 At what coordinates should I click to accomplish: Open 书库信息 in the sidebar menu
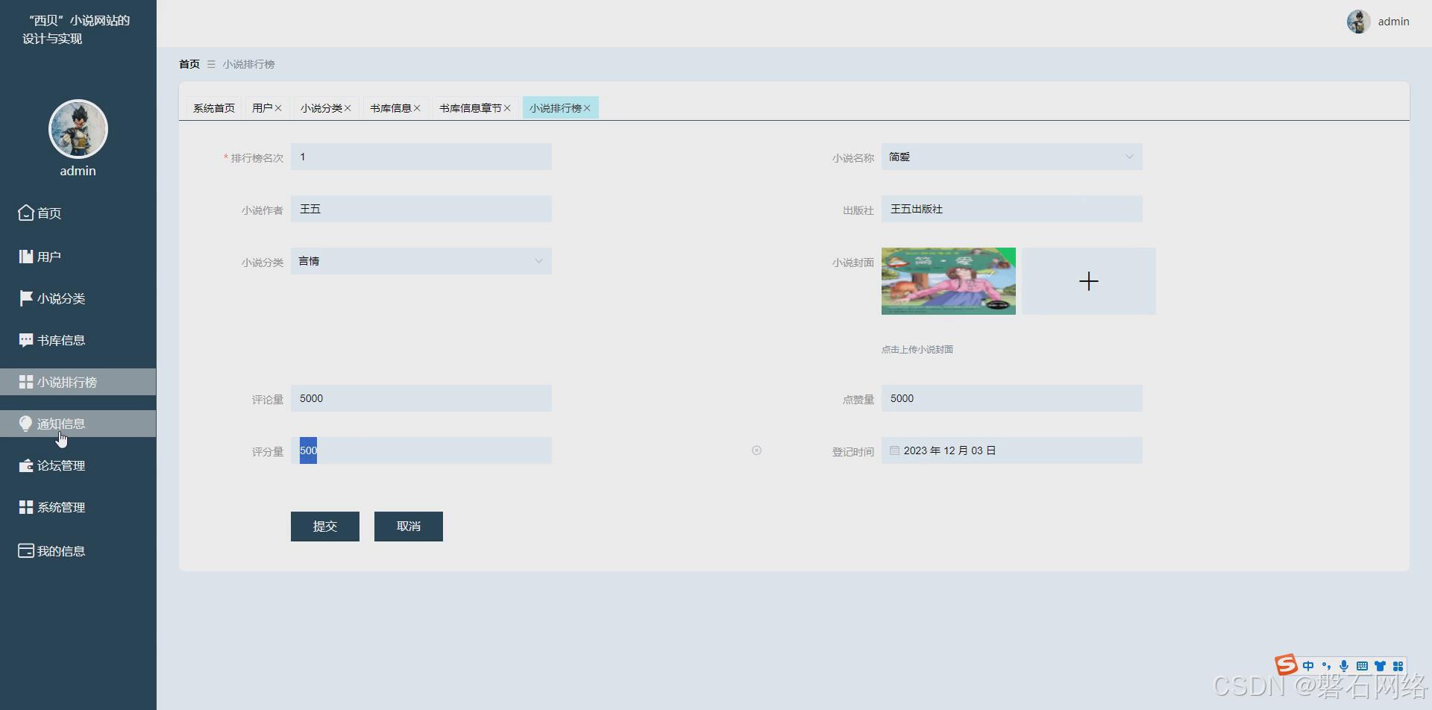click(x=78, y=340)
